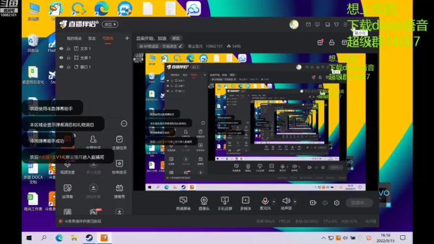Download the 多人连麦 plugin

click(x=93, y=167)
